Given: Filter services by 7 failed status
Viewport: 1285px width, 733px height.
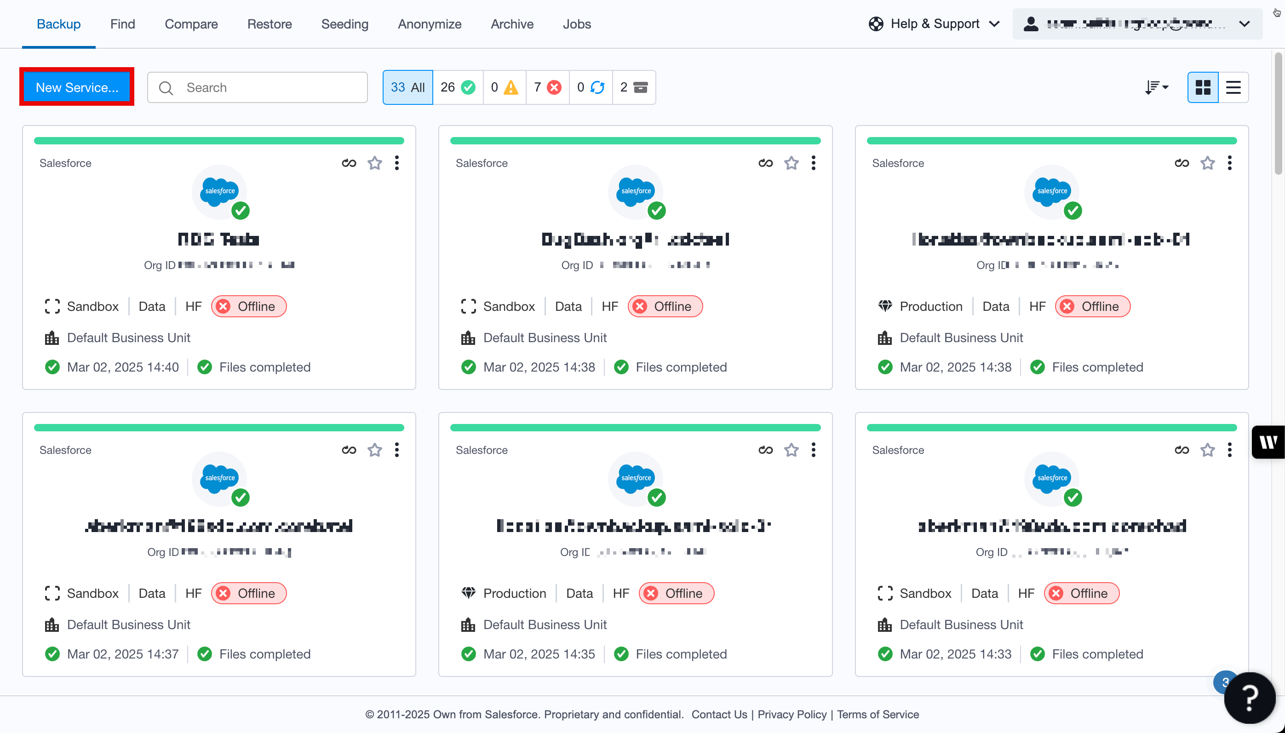Looking at the screenshot, I should click(547, 87).
